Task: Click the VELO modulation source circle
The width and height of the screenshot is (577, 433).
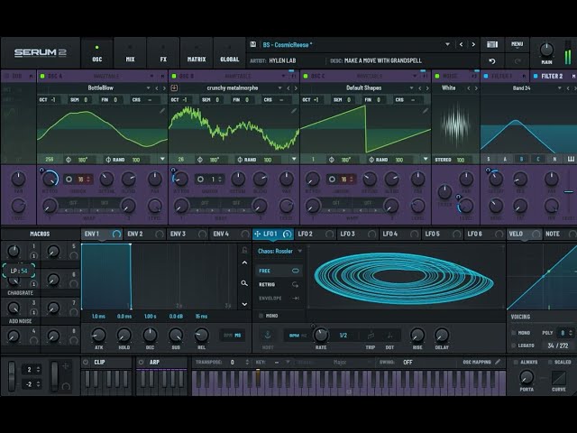Action: click(536, 235)
